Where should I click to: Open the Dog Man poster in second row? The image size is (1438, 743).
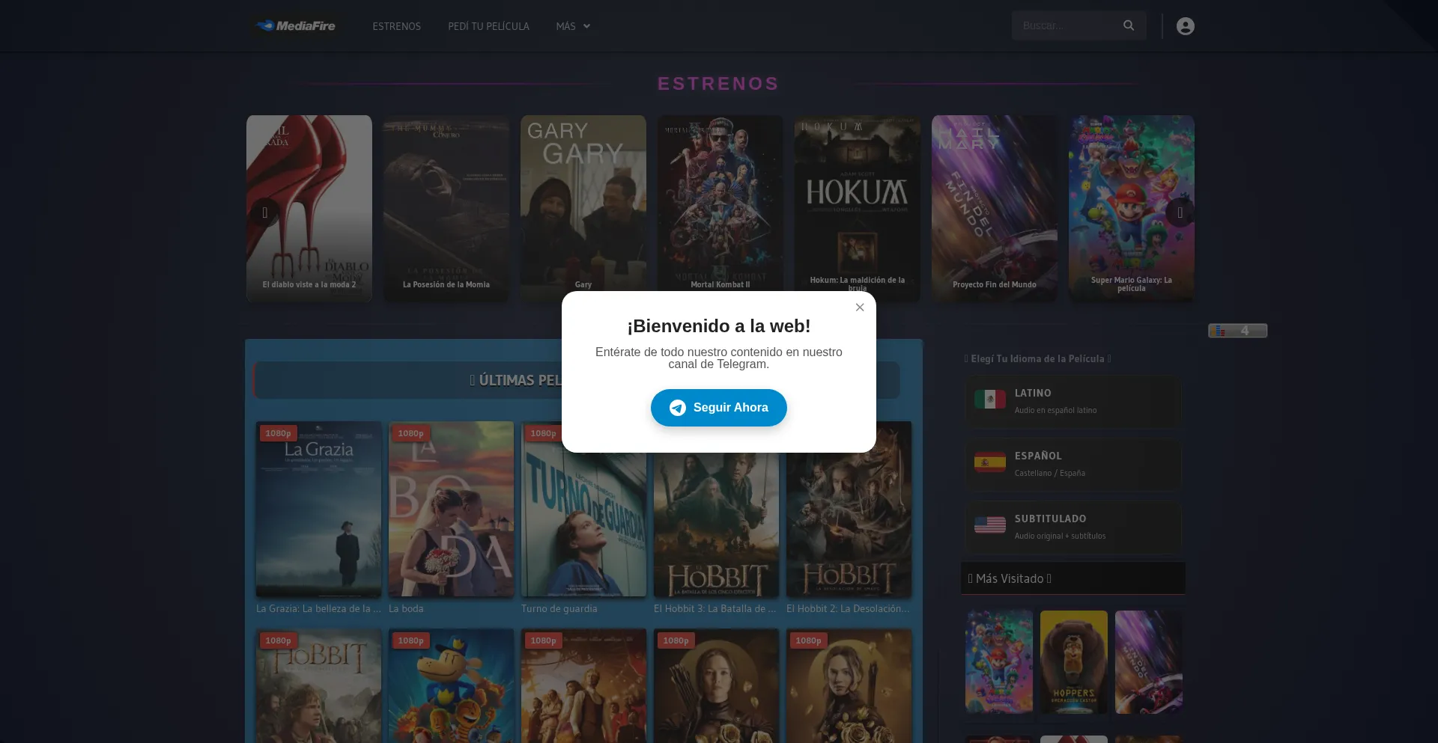451,685
